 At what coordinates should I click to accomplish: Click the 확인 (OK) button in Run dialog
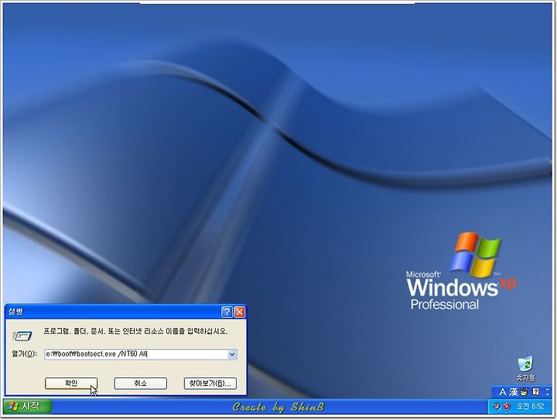click(x=71, y=383)
